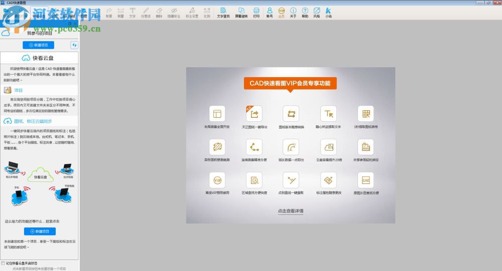502x271 pixels.
Task: Click the 外部参照轻松绑定 feature icon
Action: [x=365, y=147]
